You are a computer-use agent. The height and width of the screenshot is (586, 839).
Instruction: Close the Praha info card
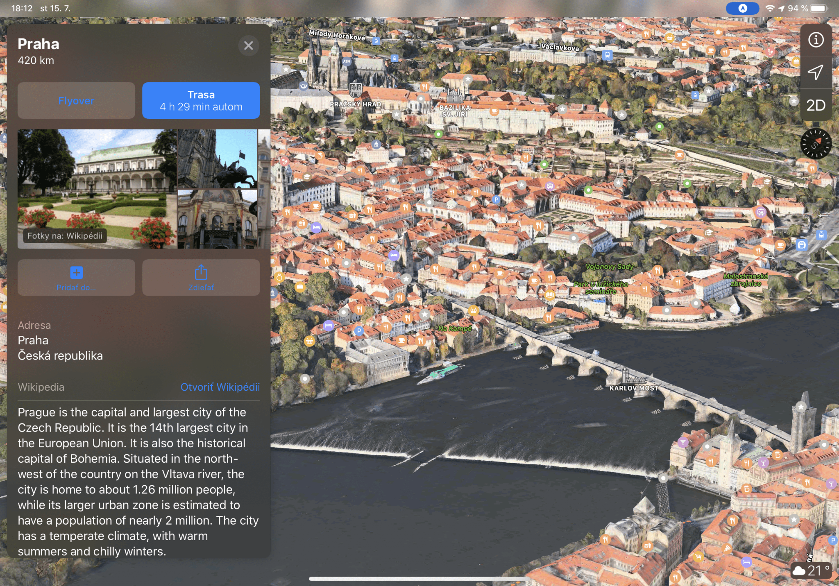[x=248, y=45]
